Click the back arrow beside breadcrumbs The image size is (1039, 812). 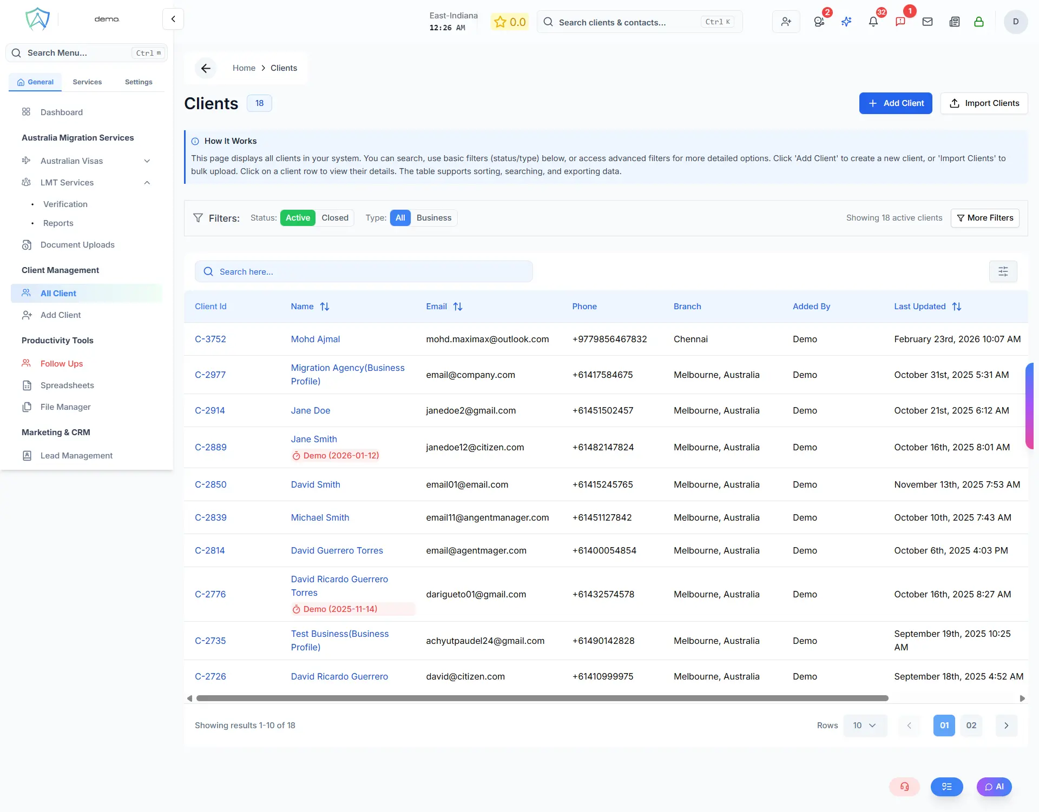(x=206, y=68)
